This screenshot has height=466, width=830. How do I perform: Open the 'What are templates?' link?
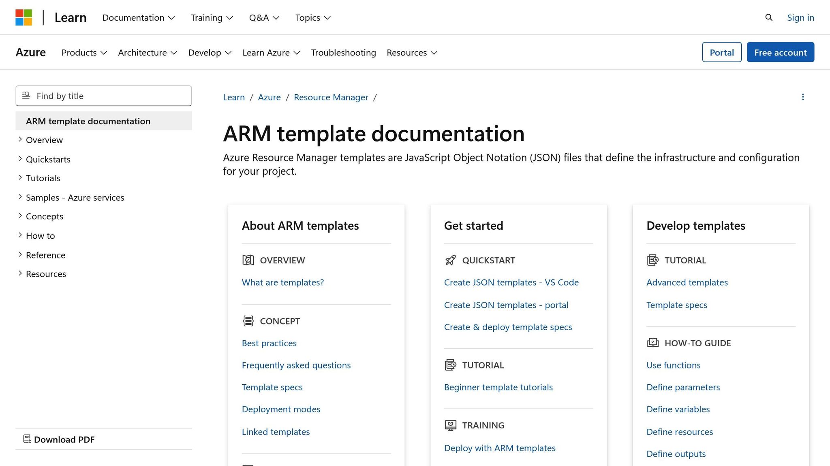[x=282, y=282]
